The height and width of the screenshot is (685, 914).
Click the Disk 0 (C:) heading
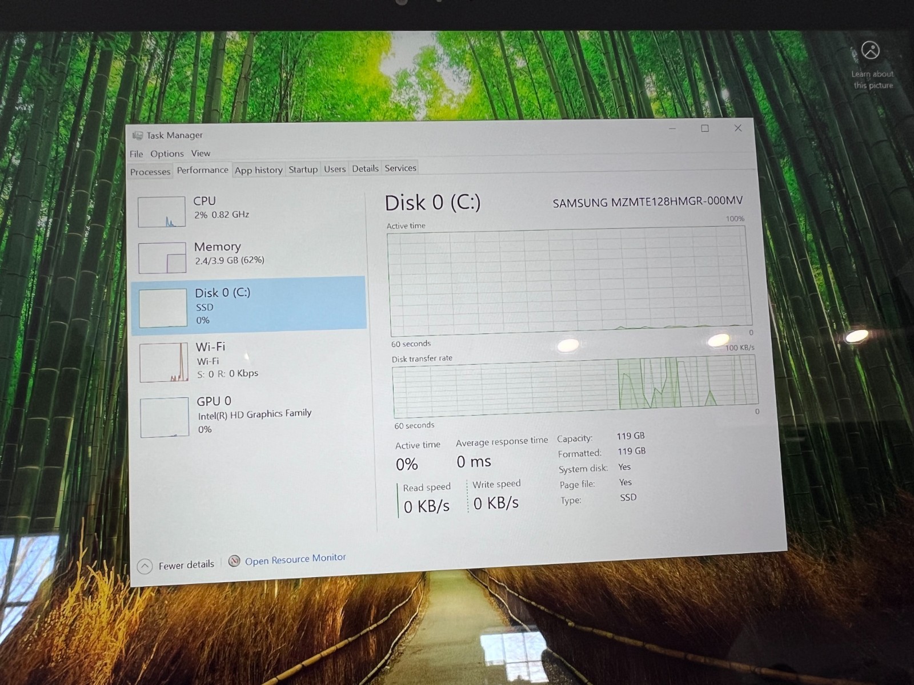click(432, 203)
